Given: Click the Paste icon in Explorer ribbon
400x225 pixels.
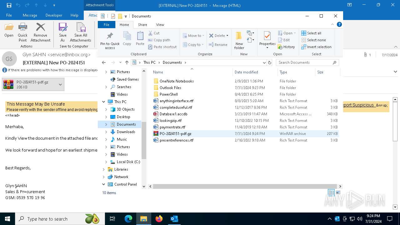Looking at the screenshot, I should [140, 36].
